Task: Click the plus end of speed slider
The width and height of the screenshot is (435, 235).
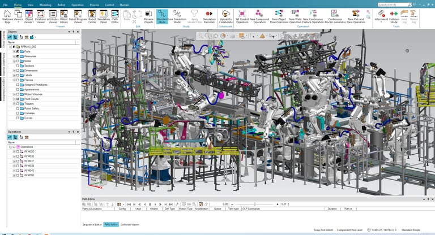Action: [x=277, y=204]
